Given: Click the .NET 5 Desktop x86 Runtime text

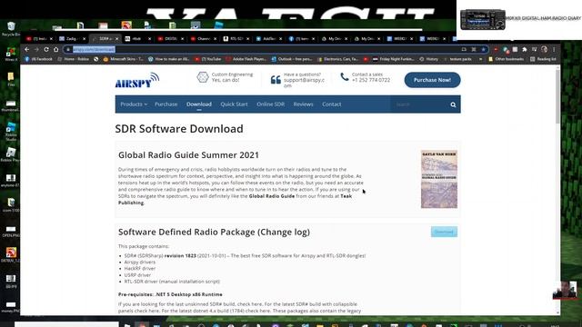Looking at the screenshot, I should (x=188, y=294).
